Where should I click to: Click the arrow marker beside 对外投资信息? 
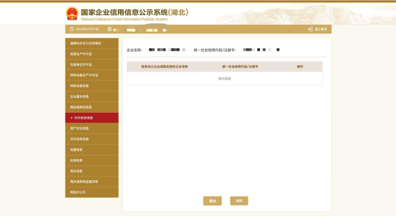coord(71,118)
